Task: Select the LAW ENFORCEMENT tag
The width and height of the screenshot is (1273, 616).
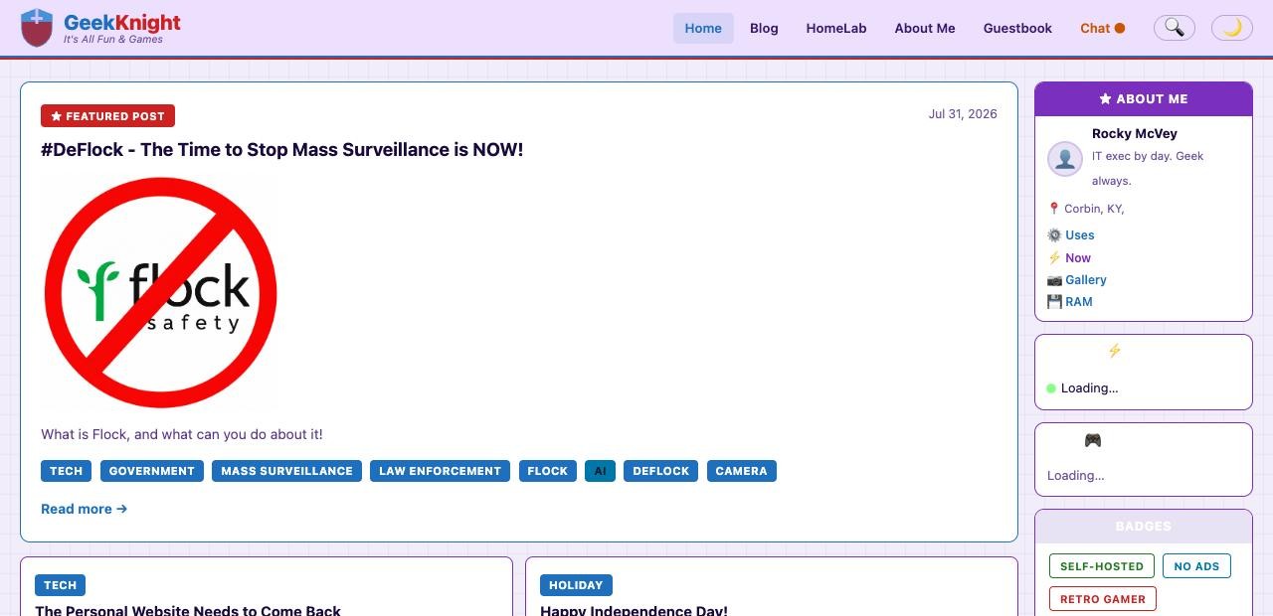Action: (440, 471)
